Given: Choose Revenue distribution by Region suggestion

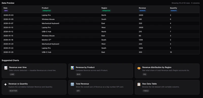Looking at the screenshot, I should [167, 71].
